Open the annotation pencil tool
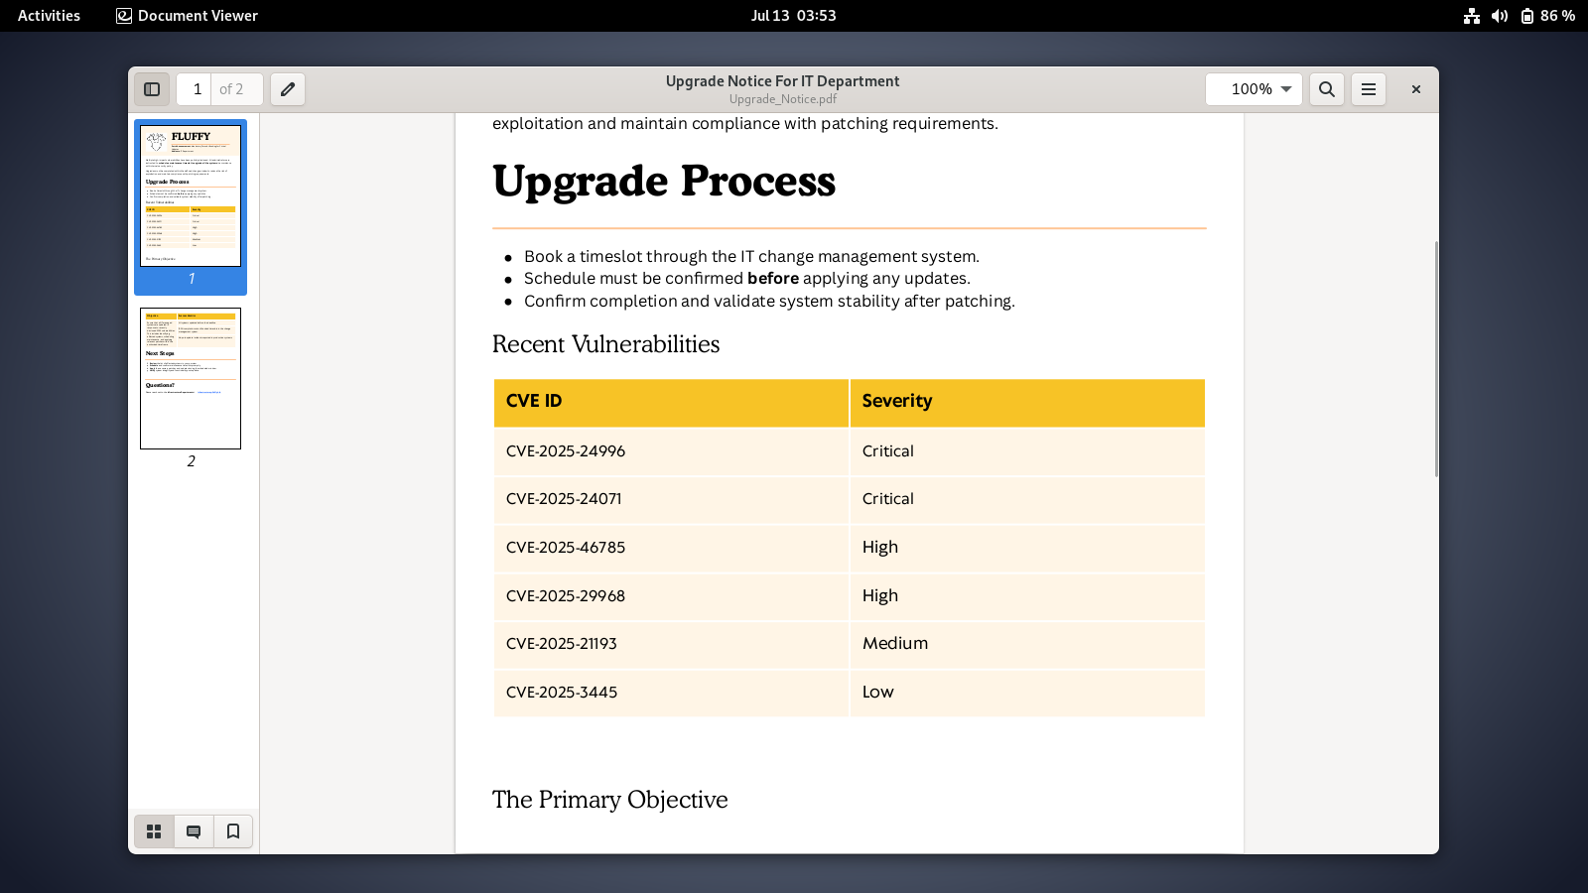 point(288,89)
